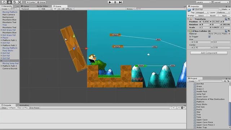Image resolution: width=231 pixels, height=130 pixels.
Task: Toggle Clear on Play console option
Action: pyautogui.click(x=22, y=108)
